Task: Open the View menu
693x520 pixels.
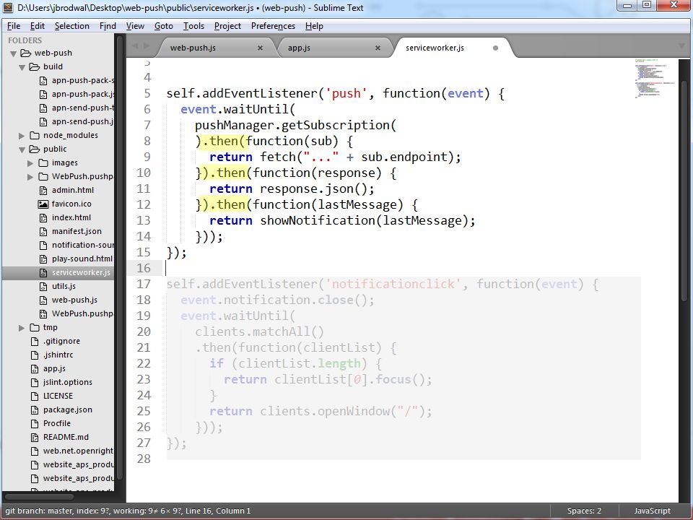Action: (x=135, y=26)
